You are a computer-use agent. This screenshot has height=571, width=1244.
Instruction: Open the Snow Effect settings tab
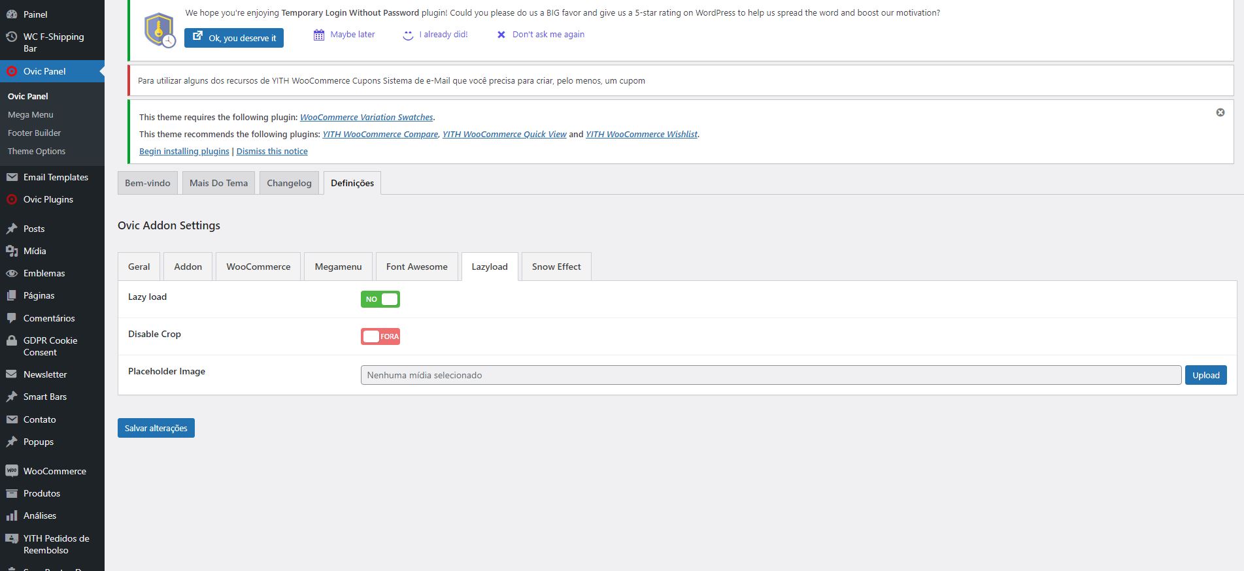[x=556, y=267]
